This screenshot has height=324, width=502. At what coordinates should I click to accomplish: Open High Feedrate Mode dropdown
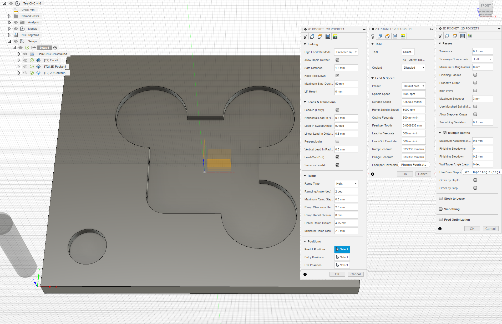pos(346,52)
